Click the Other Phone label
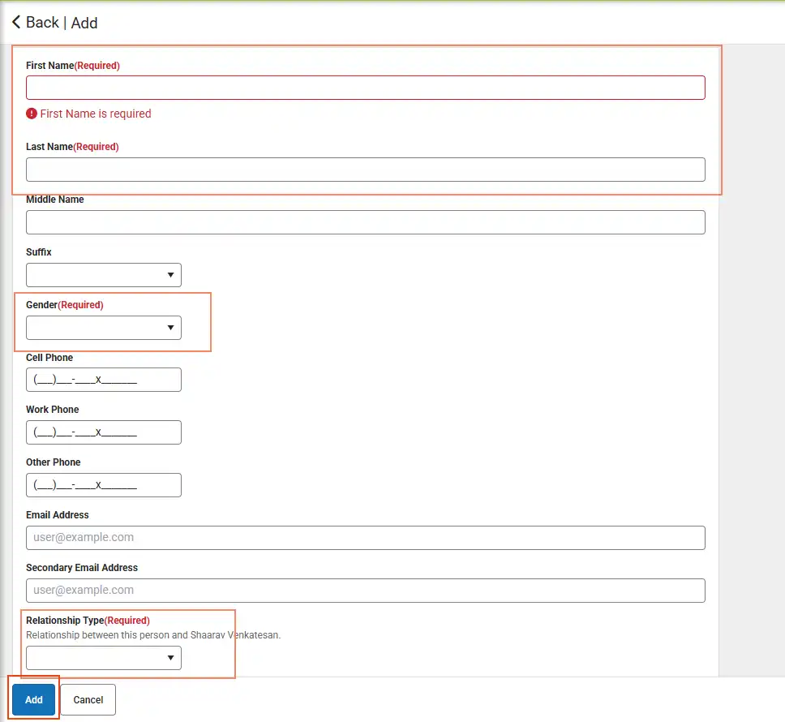Viewport: 785px width, 722px height. pos(53,462)
